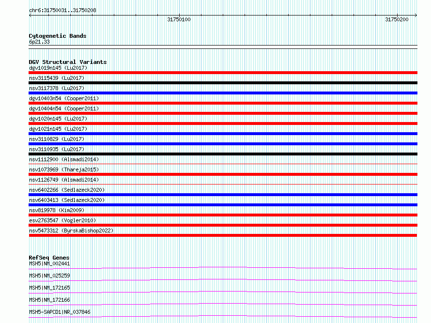Click the 31750200 ruler position label
The width and height of the screenshot is (431, 323).
click(x=397, y=19)
